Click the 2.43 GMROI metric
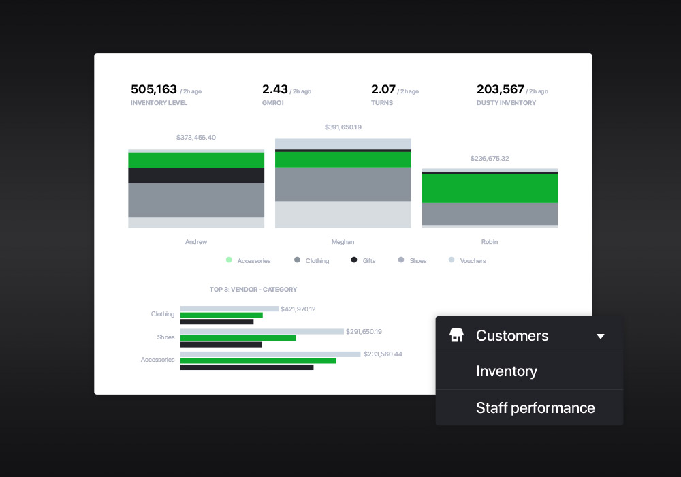 click(287, 95)
